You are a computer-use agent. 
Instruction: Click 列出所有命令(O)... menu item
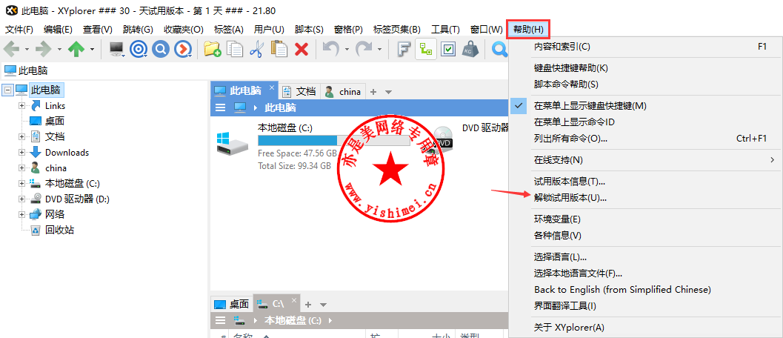pos(571,139)
